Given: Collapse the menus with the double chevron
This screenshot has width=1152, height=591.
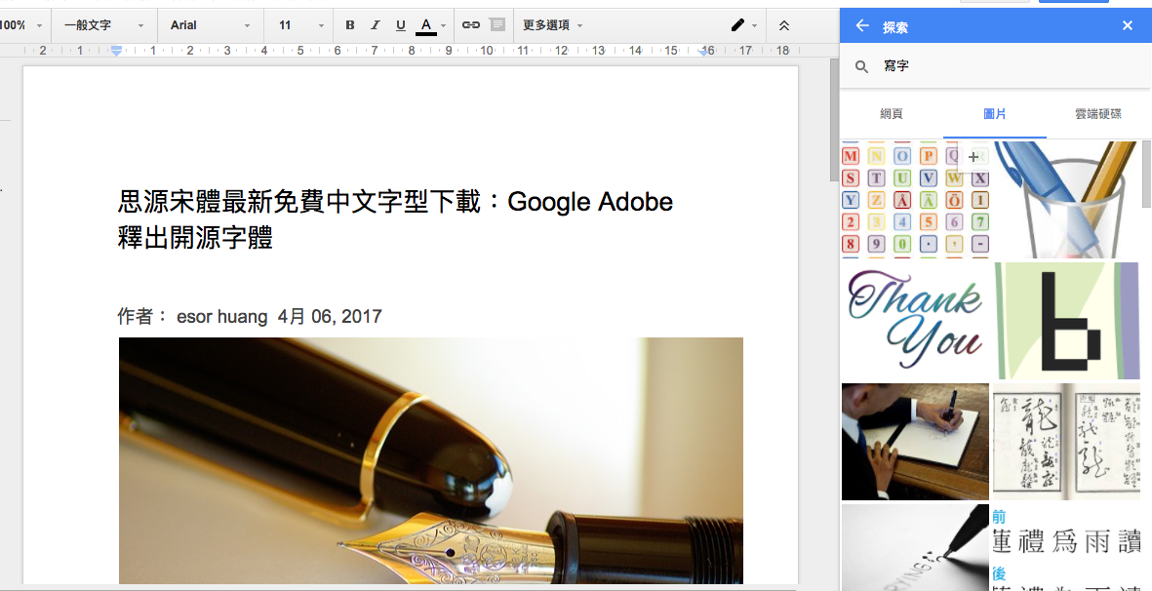Looking at the screenshot, I should pyautogui.click(x=784, y=25).
